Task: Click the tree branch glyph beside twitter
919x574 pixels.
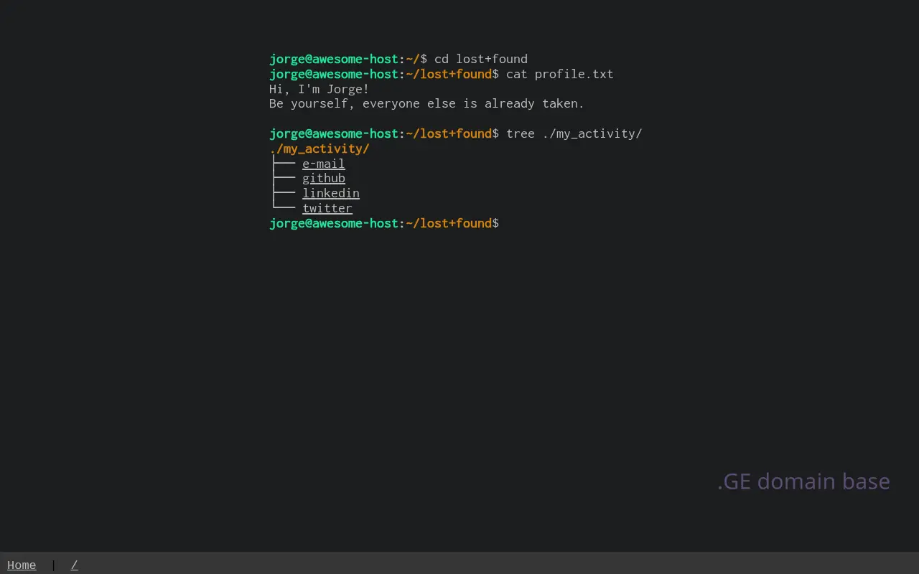Action: (x=284, y=208)
